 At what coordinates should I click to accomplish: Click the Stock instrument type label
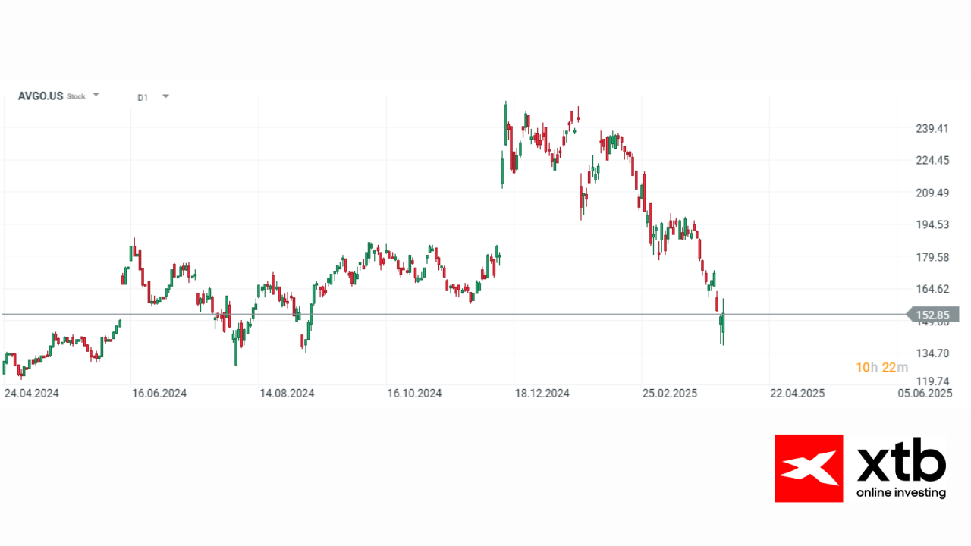(x=76, y=97)
